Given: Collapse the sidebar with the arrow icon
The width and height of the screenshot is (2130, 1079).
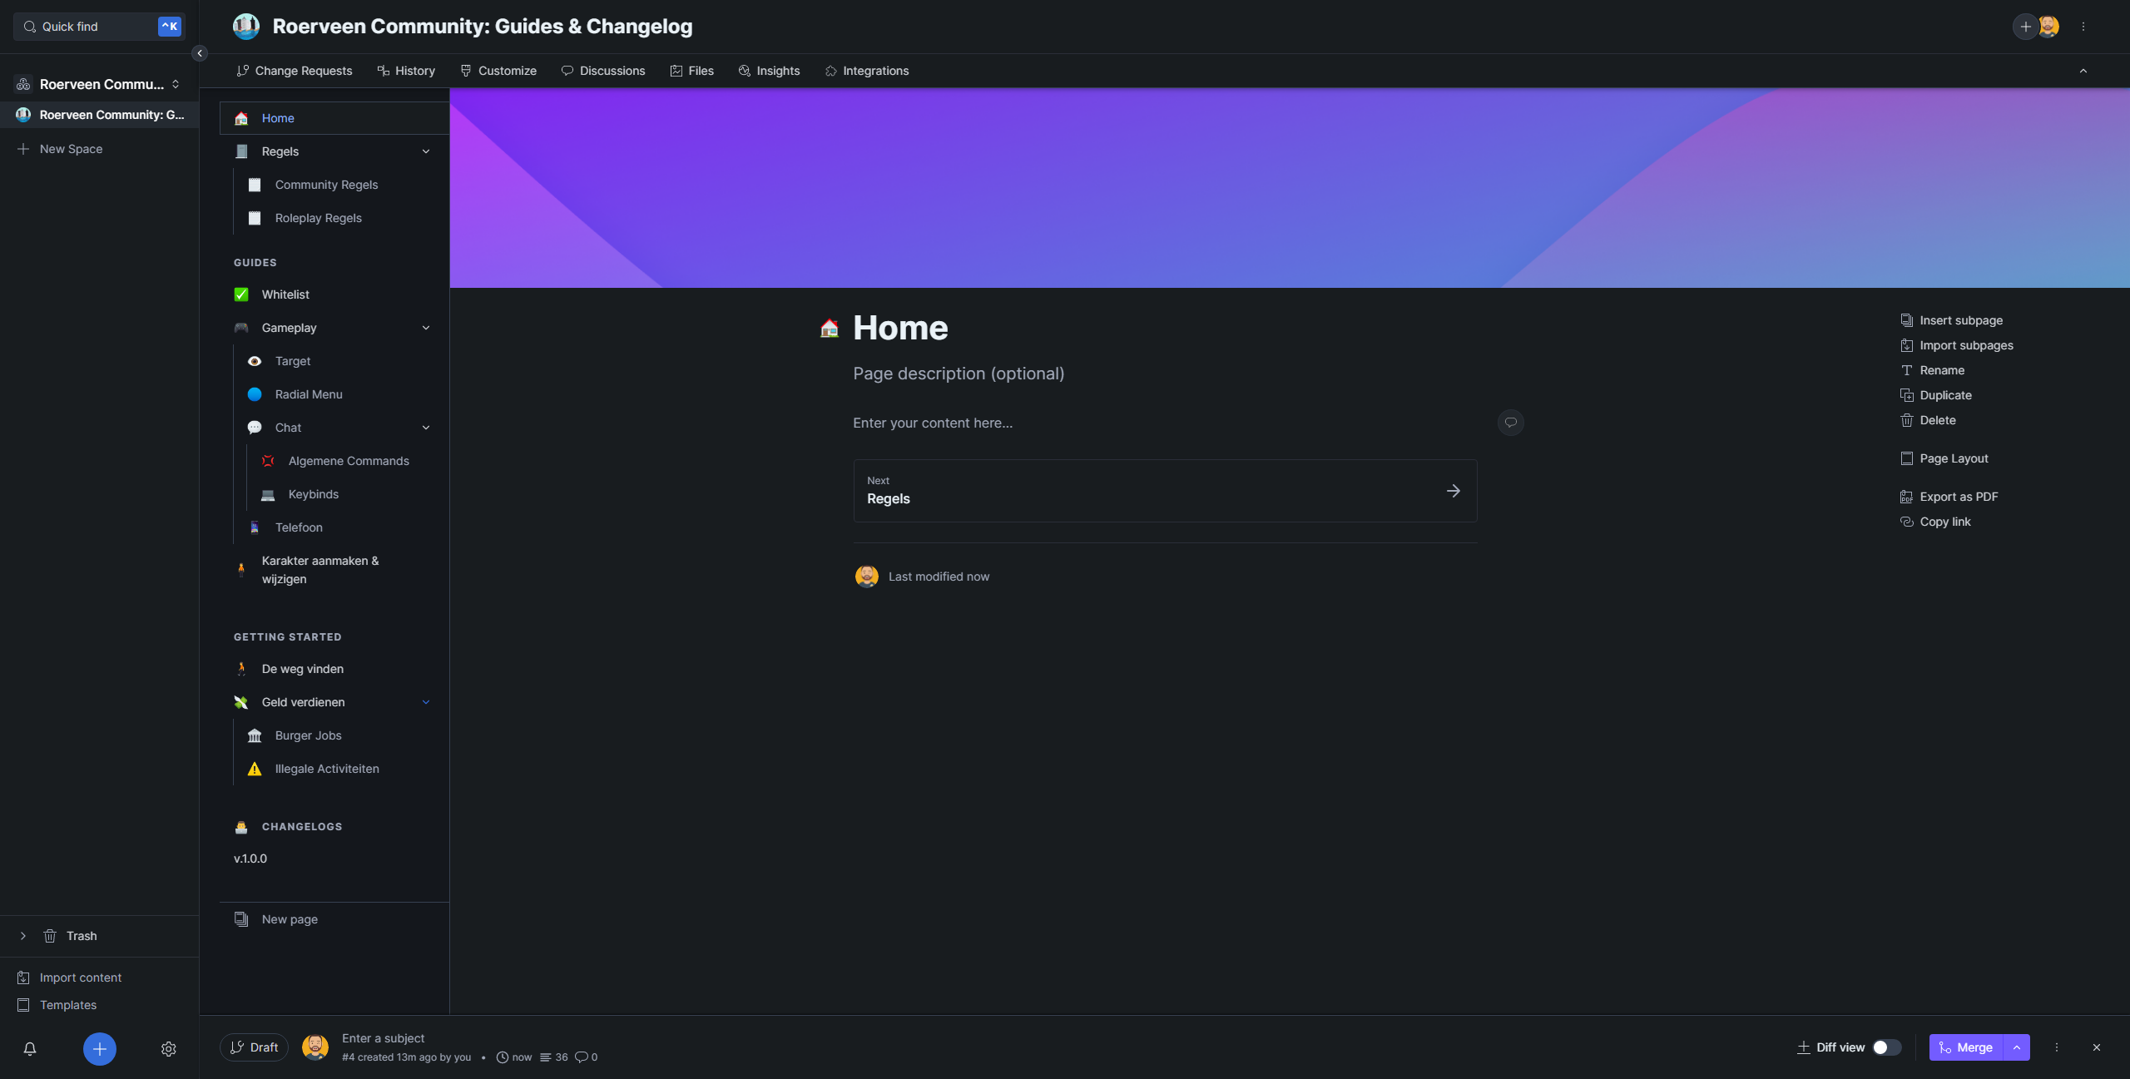Looking at the screenshot, I should (x=200, y=53).
